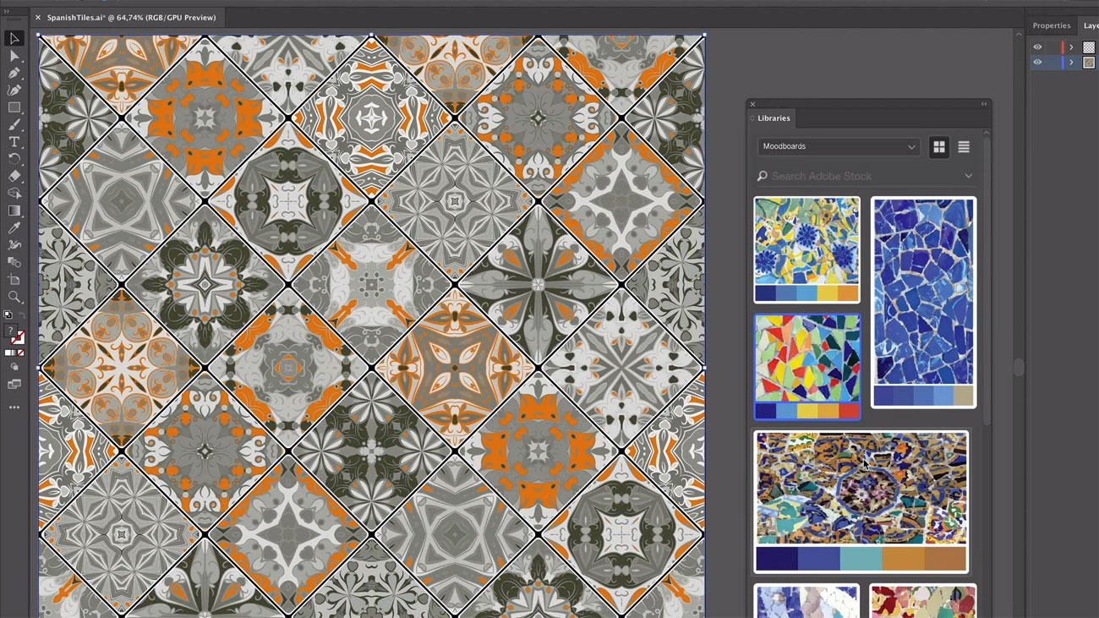This screenshot has height=618, width=1099.
Task: Pick dark navy swatch in large mosaic palette
Action: pyautogui.click(x=777, y=559)
